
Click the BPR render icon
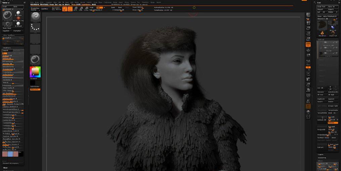[x=308, y=15]
